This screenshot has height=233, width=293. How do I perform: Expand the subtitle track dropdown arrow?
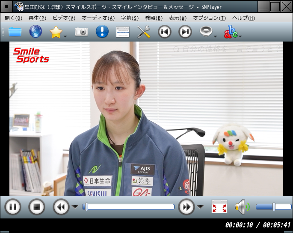click(240, 36)
